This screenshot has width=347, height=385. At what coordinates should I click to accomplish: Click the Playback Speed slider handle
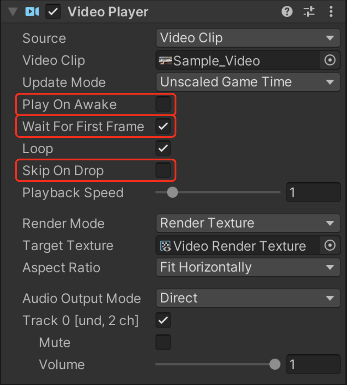point(172,192)
